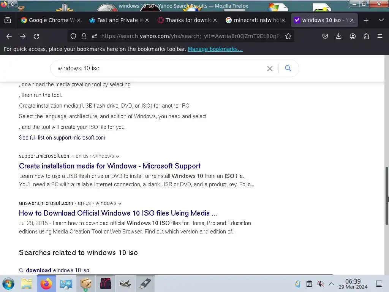List all tabs dropdown
This screenshot has width=389, height=292.
[381, 21]
